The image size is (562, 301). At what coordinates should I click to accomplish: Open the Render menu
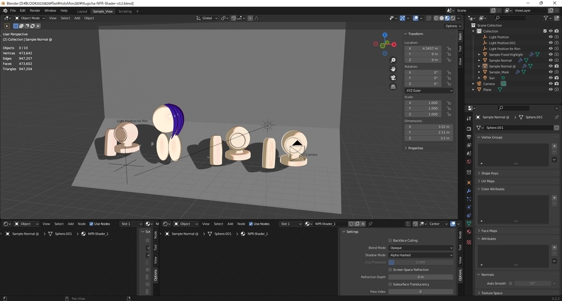click(35, 10)
